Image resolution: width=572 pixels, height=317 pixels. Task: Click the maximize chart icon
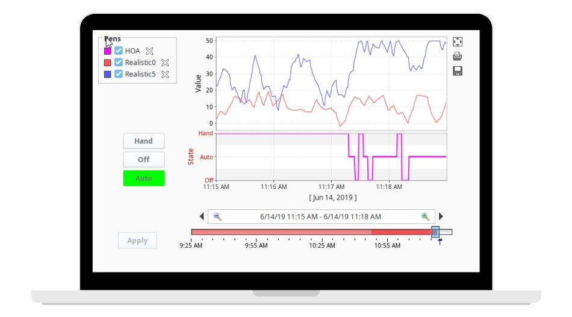point(458,42)
